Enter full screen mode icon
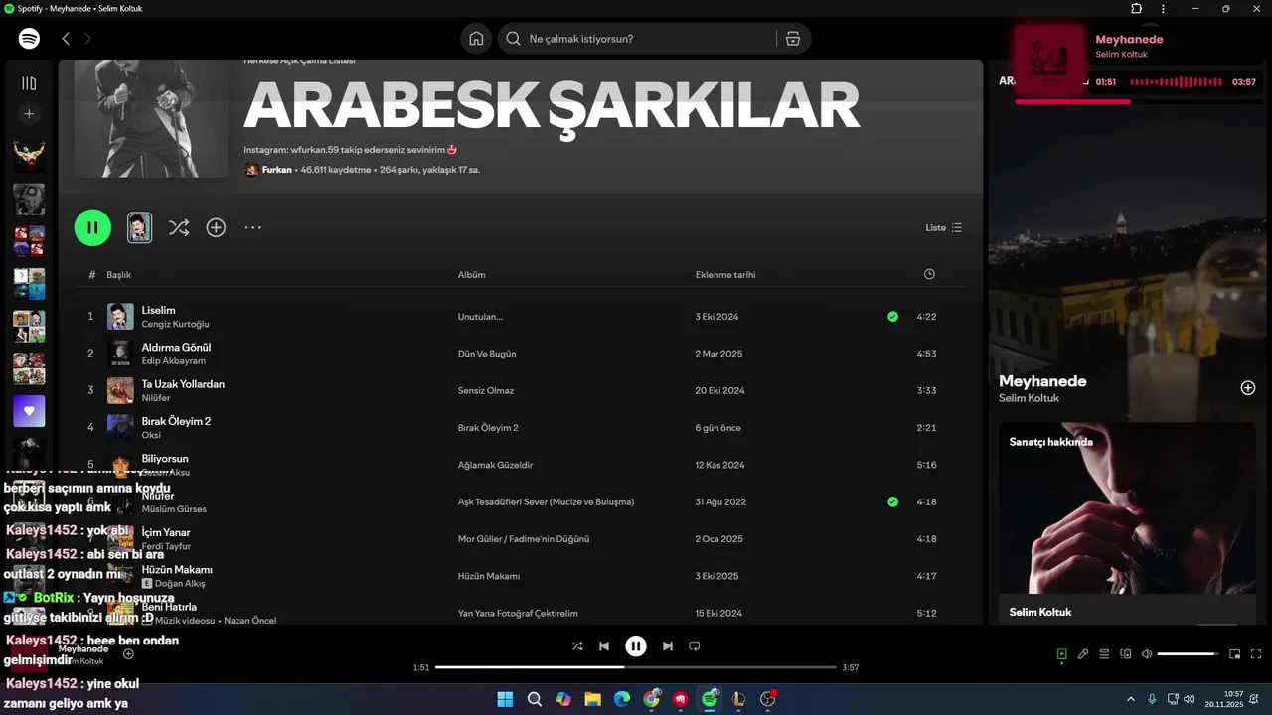The image size is (1272, 715). click(x=1256, y=654)
